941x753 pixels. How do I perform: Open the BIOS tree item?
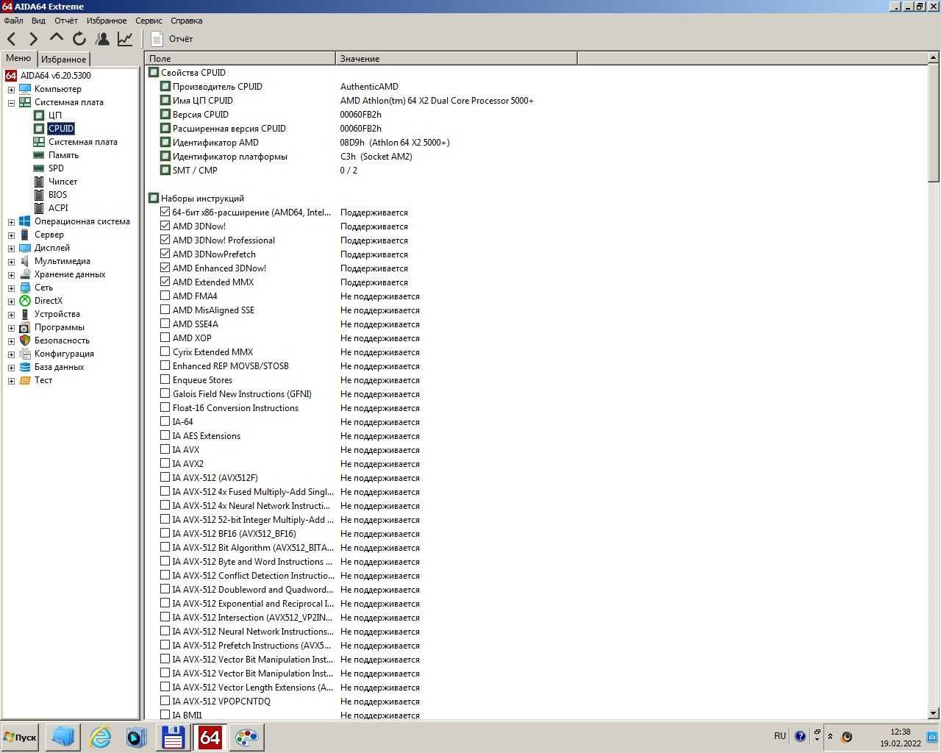pos(57,195)
